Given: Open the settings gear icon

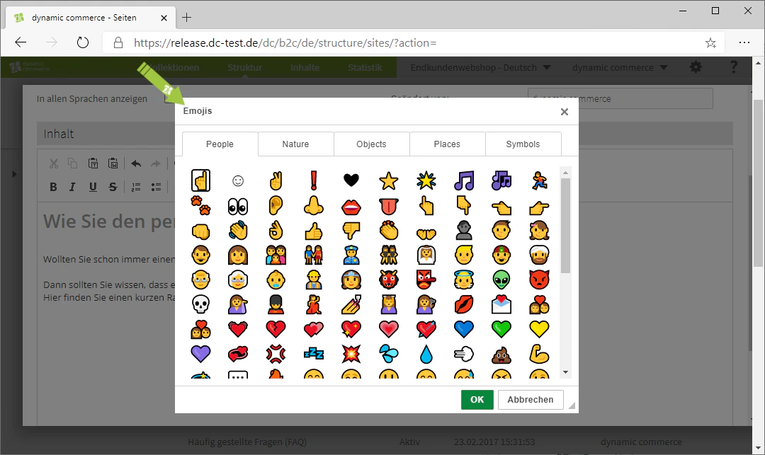Looking at the screenshot, I should coord(696,67).
